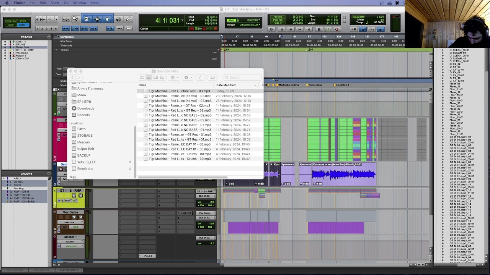Viewport: 490px width, 275px height.
Task: Select the Zoomer tool in Pro Tools
Action: [75, 19]
